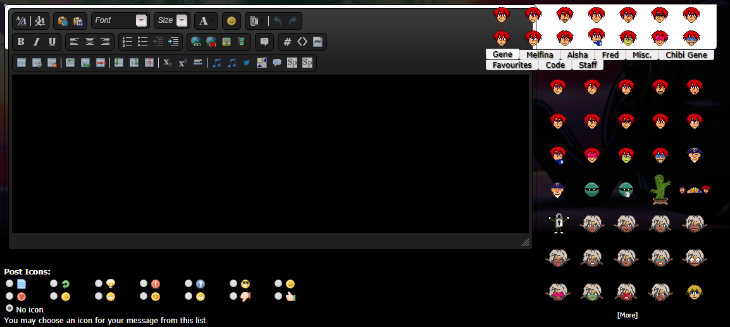Viewport: 730px width, 327px height.
Task: Insert the cactus smiley
Action: coord(660,190)
